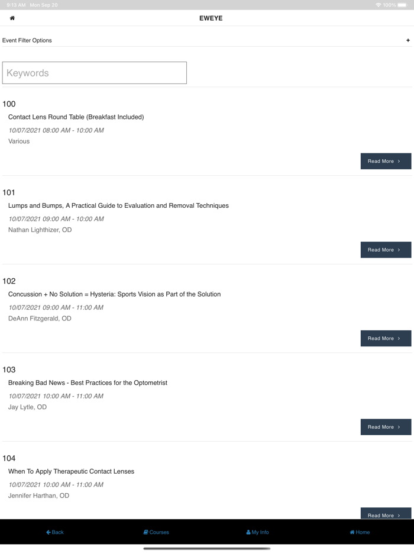Expand Event Filter Options with plus icon
Viewport: 414px width, 553px height.
407,40
